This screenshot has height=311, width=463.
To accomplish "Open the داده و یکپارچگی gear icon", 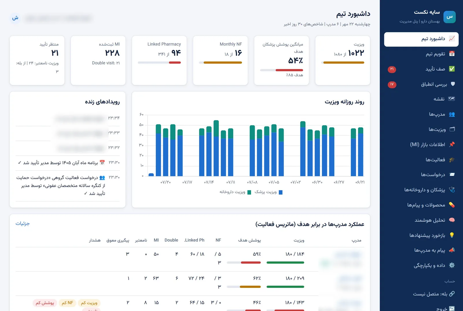I will click(x=452, y=265).
